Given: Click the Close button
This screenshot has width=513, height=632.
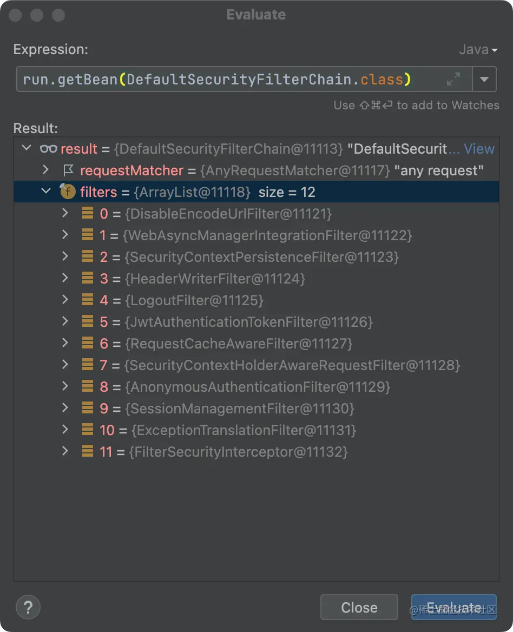Looking at the screenshot, I should tap(359, 607).
